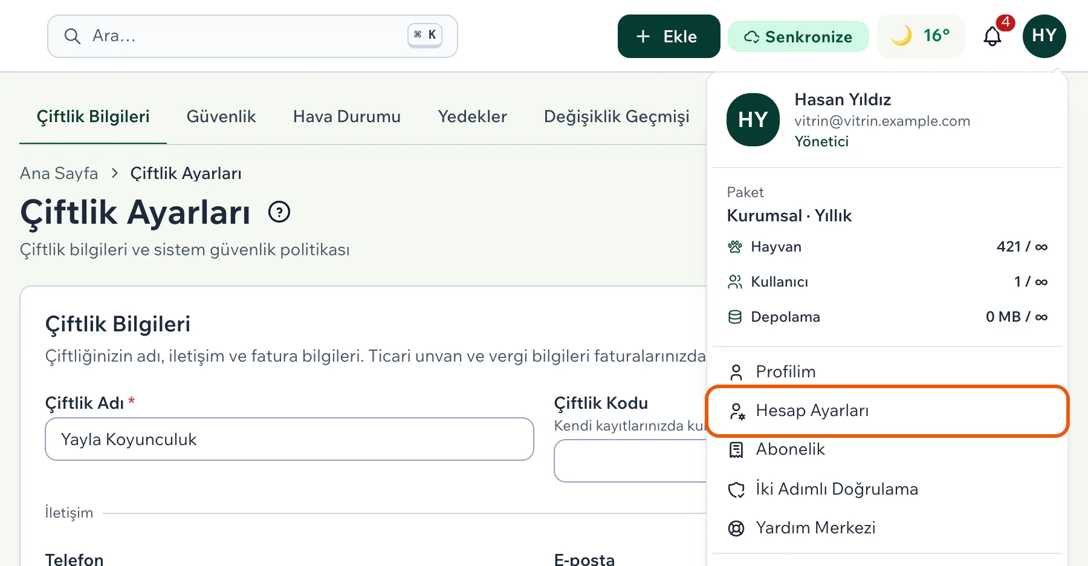Switch to the Güvenlik tab
1088x566 pixels.
[221, 116]
